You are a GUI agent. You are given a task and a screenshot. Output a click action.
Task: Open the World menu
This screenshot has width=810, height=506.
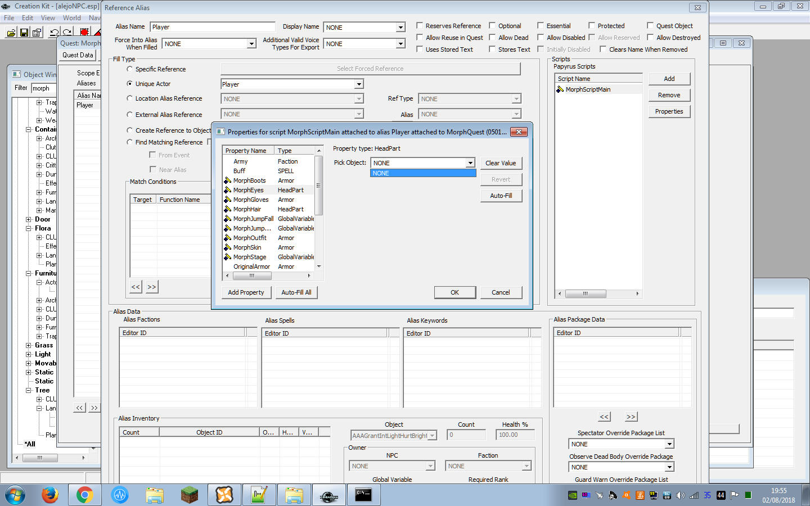click(72, 18)
